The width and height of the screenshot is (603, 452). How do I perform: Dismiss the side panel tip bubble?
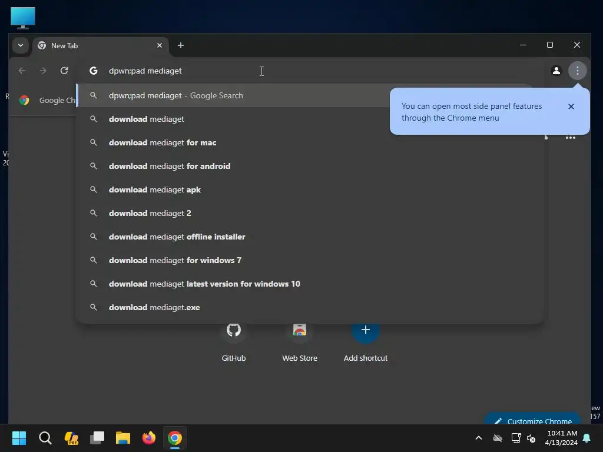[x=571, y=107]
